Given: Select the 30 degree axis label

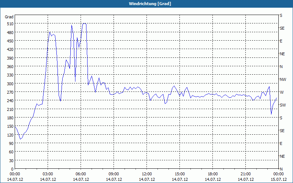Looking at the screenshot, I should [11, 161].
